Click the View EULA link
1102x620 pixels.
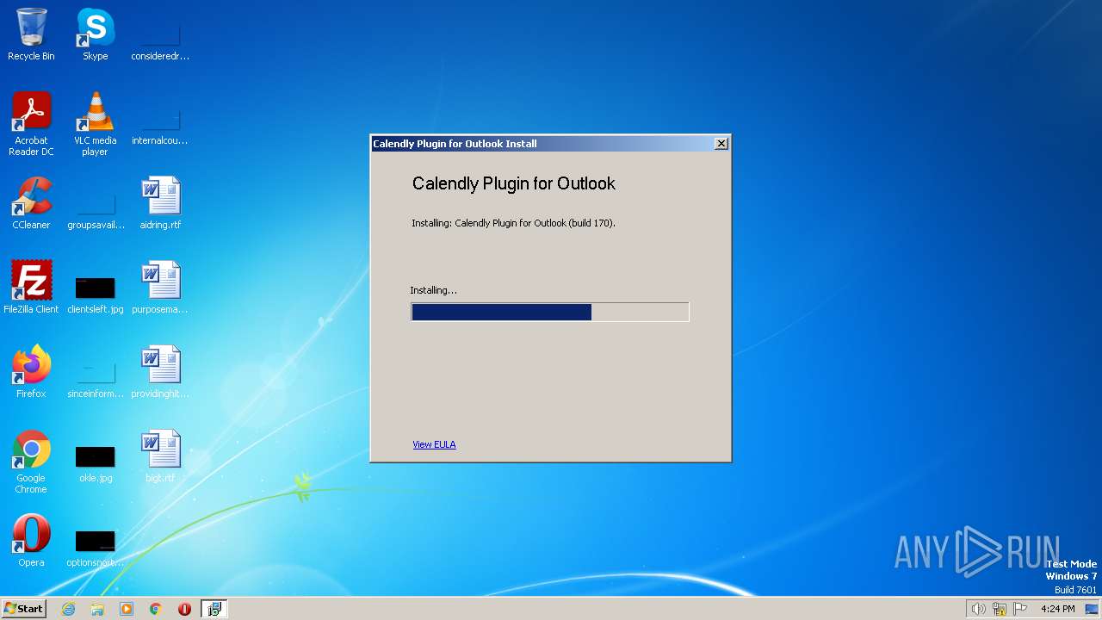tap(434, 444)
